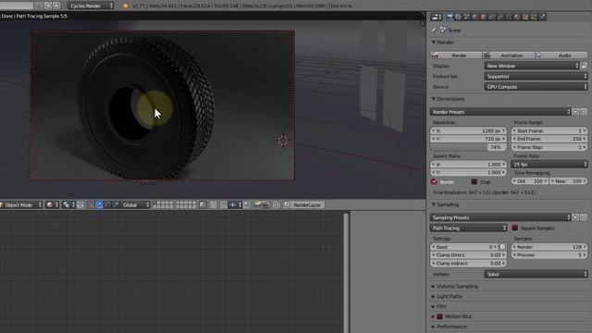Click the OpenGL render still image icon
This screenshot has height=333, width=592.
pos(257,204)
